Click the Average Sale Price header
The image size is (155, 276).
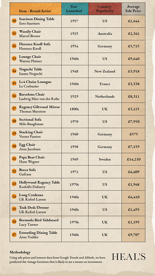(x=134, y=9)
